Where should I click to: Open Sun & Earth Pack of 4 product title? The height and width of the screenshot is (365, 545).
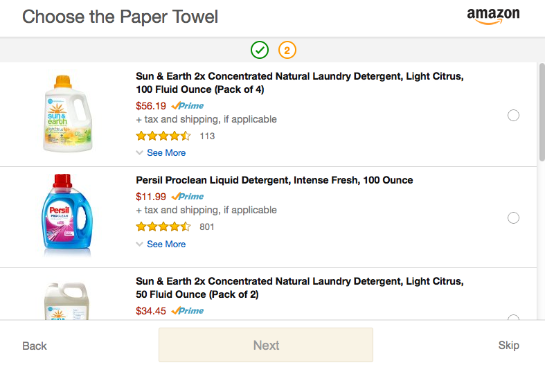point(300,82)
